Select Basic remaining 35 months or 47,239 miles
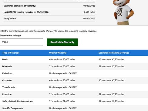 [111, 59]
